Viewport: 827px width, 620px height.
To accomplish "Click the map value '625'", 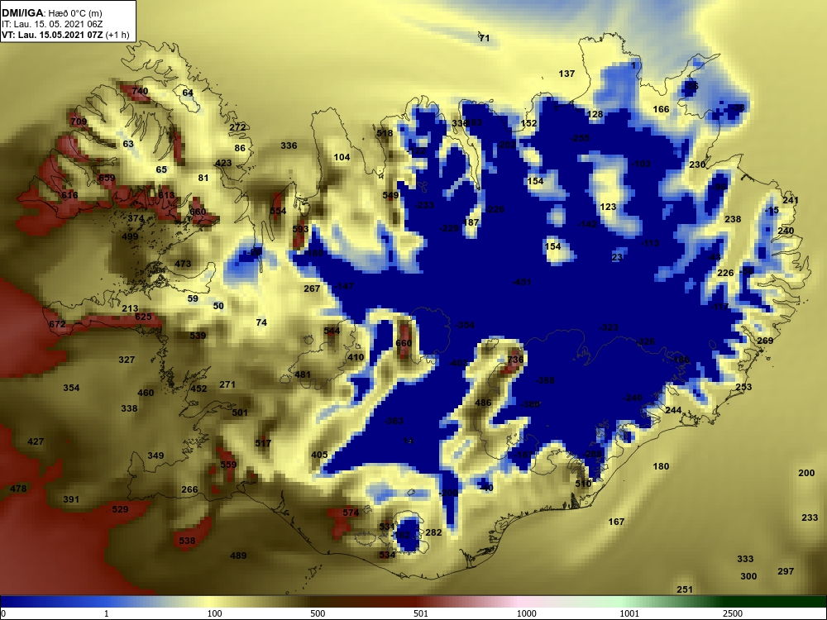I will point(143,317).
